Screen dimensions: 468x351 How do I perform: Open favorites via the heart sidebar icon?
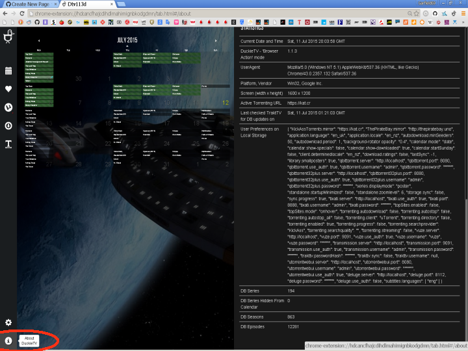click(x=8, y=89)
